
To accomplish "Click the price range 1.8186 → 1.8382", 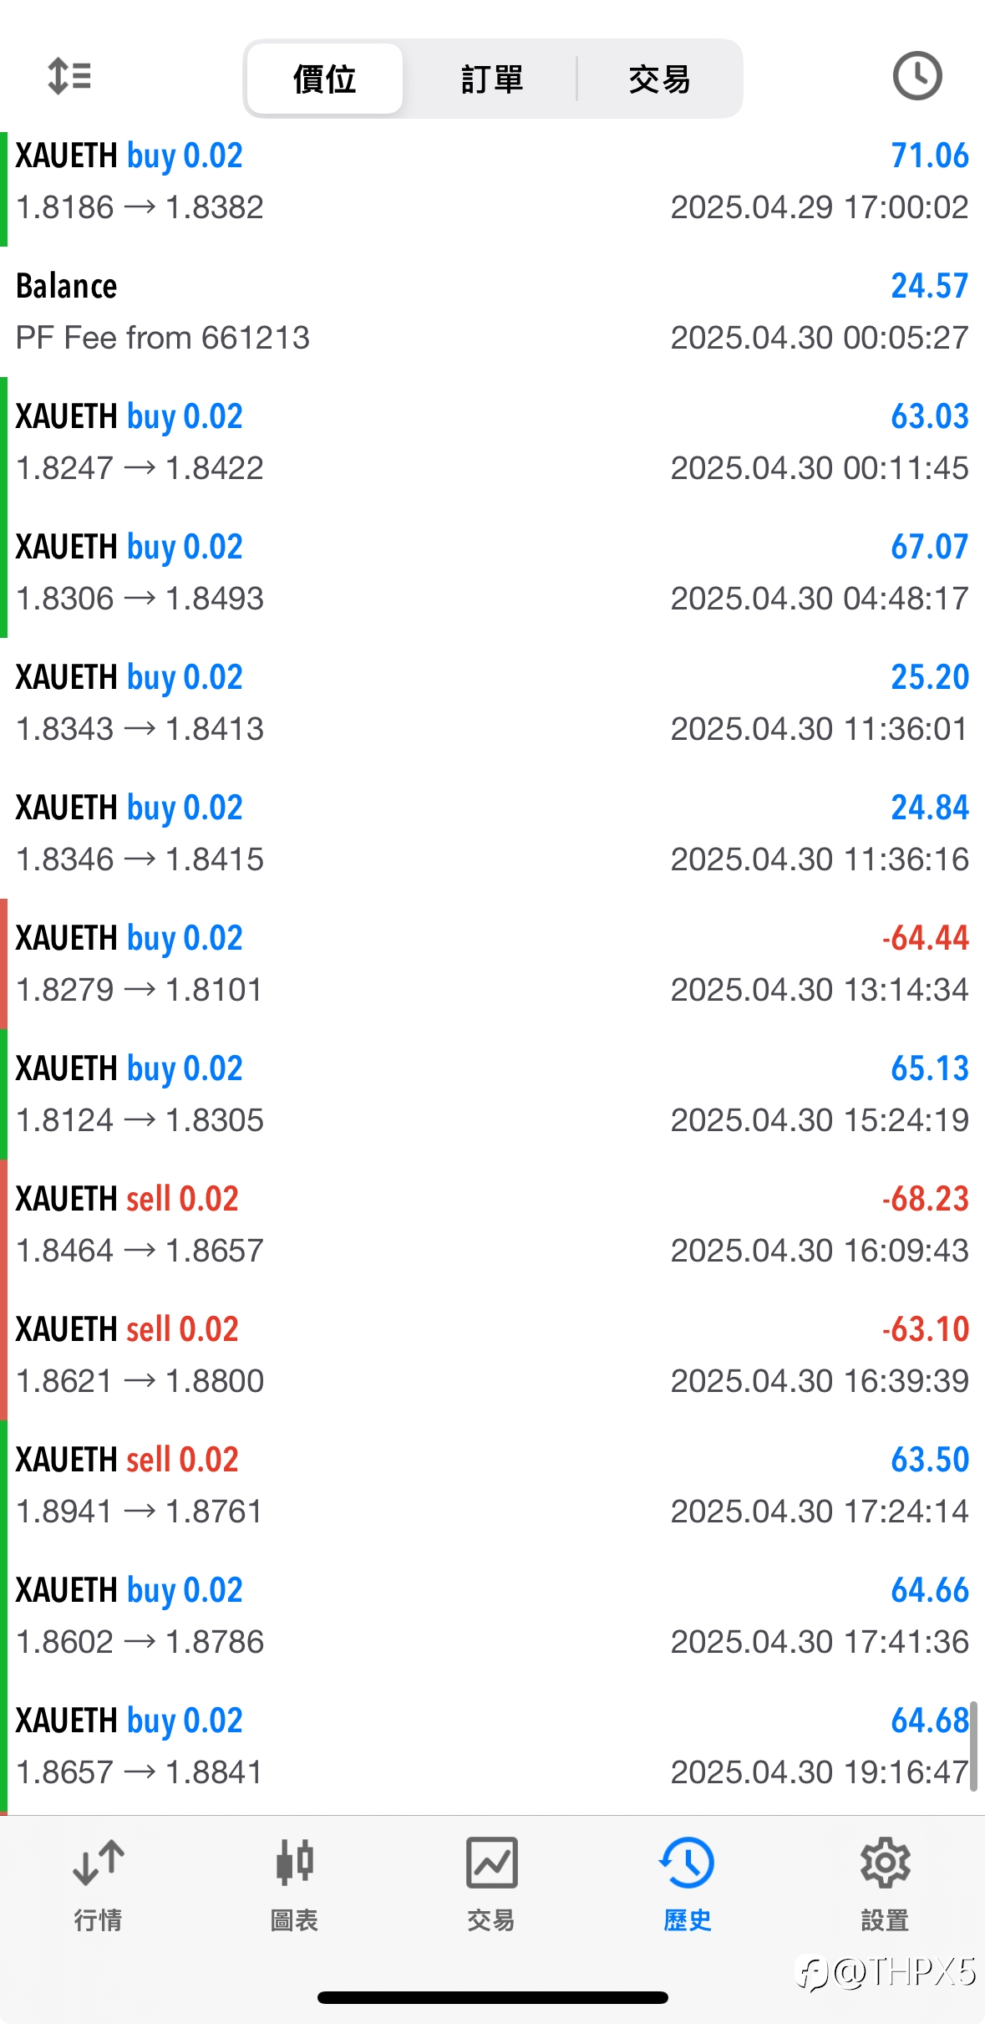I will (x=140, y=207).
